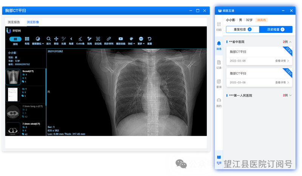This screenshot has height=176, width=302.
Task: Minimize the 胸部CT平扫 window
Action: 191,11
